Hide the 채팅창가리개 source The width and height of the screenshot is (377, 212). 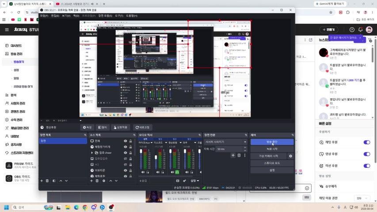[x=126, y=147]
